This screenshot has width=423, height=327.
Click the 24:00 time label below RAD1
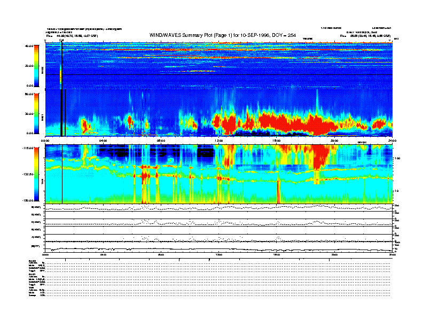point(392,141)
